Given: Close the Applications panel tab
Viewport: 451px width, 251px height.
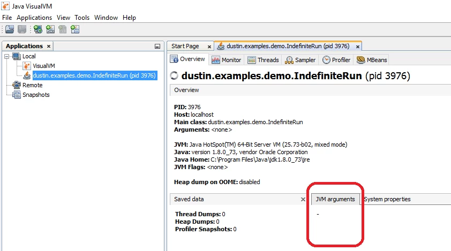Looking at the screenshot, I should (x=49, y=46).
